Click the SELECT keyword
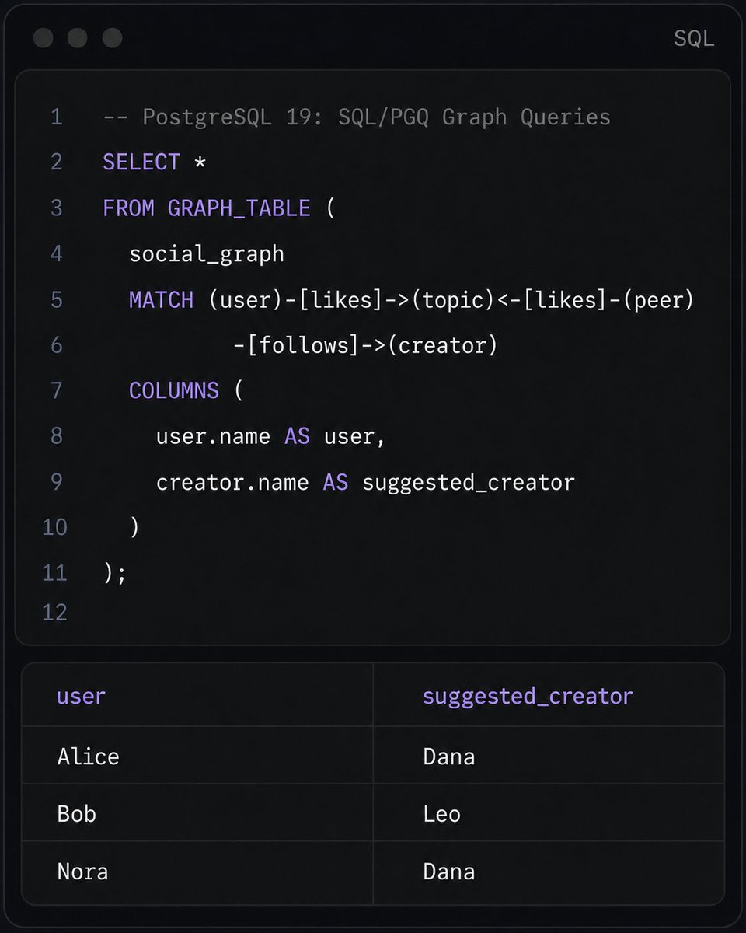The image size is (746, 933). tap(141, 162)
